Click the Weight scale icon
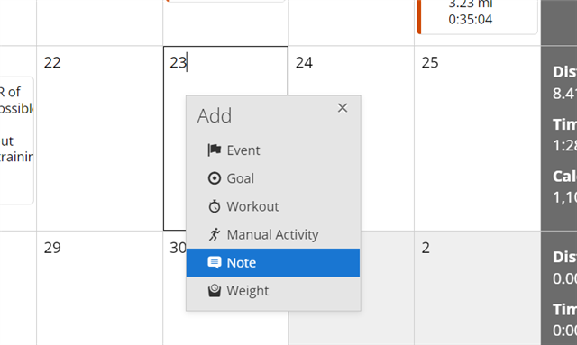Viewport: 577px width, 345px height. [215, 291]
